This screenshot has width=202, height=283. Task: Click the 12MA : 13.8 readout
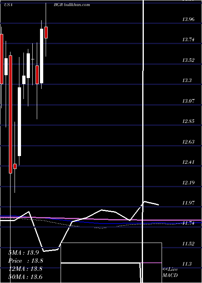click(x=25, y=269)
